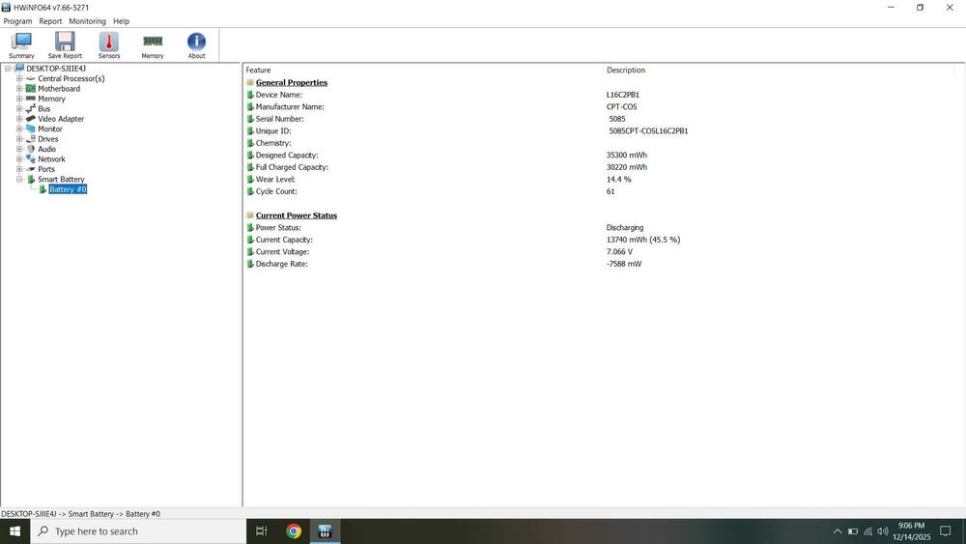Click the 14.4 % wear value
Image resolution: width=966 pixels, height=544 pixels.
(618, 180)
